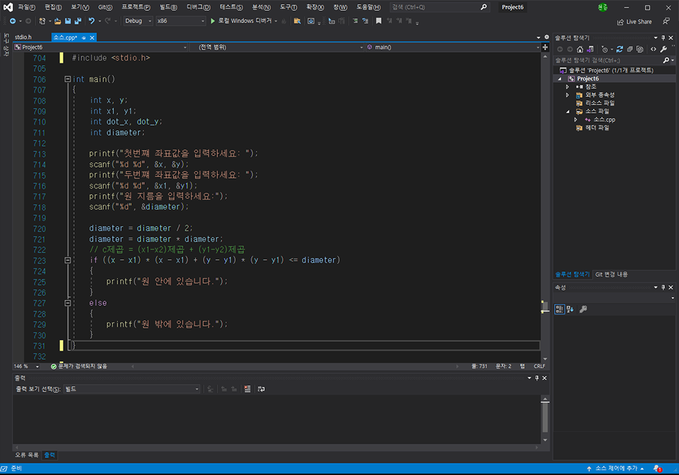Click the Solution Explorer search magnifier icon
This screenshot has width=679, height=475.
(667, 60)
